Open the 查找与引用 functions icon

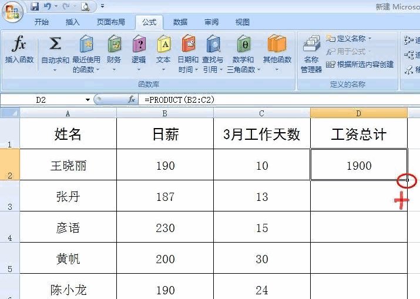click(x=213, y=43)
